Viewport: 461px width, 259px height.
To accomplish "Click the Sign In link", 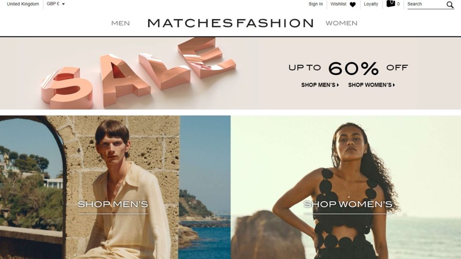I will 316,4.
